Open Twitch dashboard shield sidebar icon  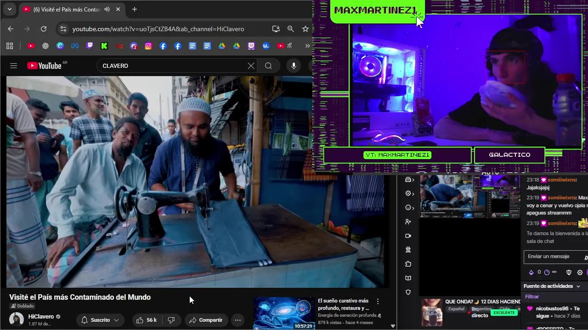click(x=408, y=292)
